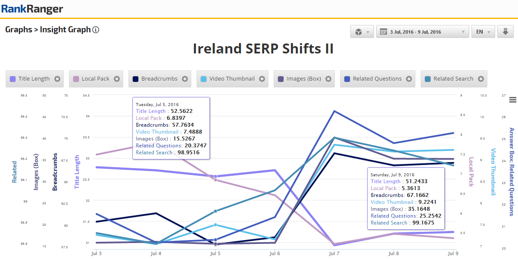Open Related Questions gear settings
The width and height of the screenshot is (518, 259).
tap(409, 79)
